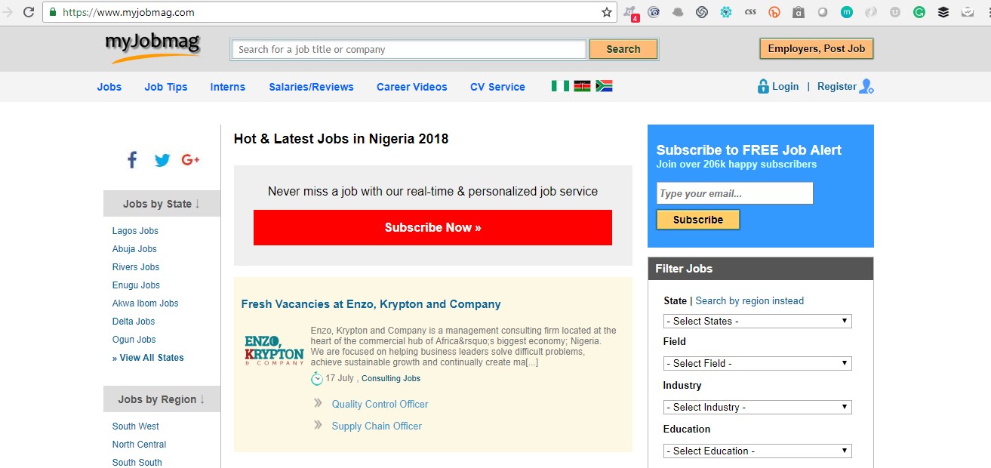The height and width of the screenshot is (468, 991).
Task: Open the Supply Chain Officer job
Action: (377, 426)
